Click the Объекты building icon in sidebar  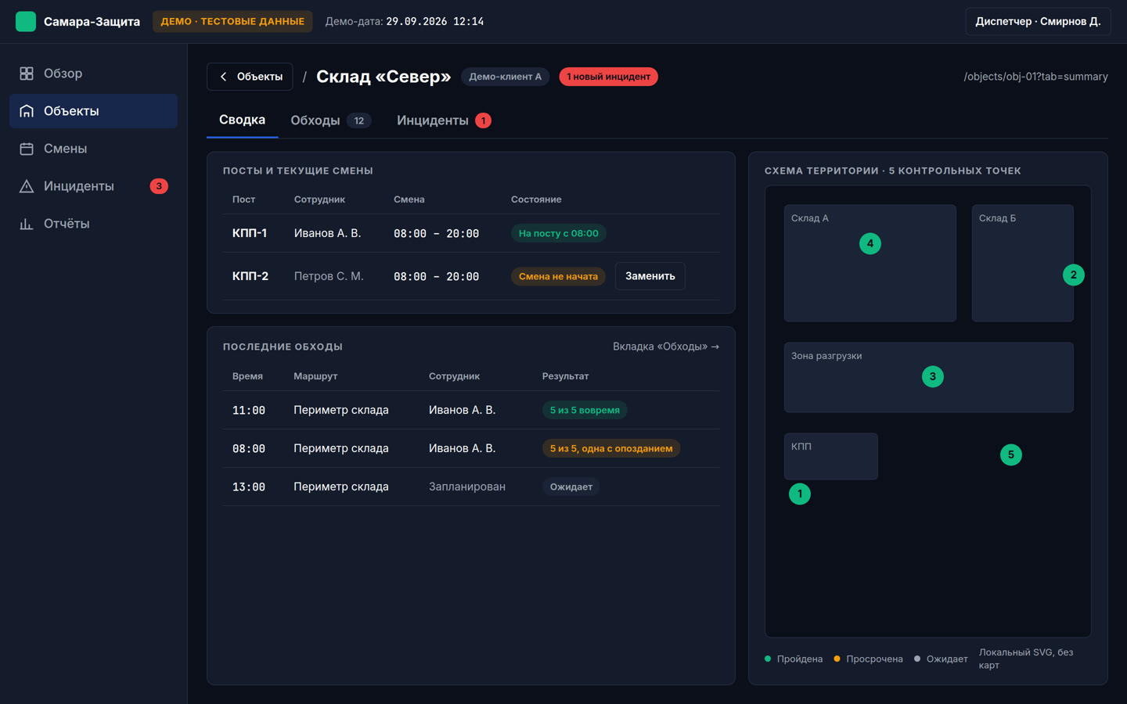click(x=27, y=111)
